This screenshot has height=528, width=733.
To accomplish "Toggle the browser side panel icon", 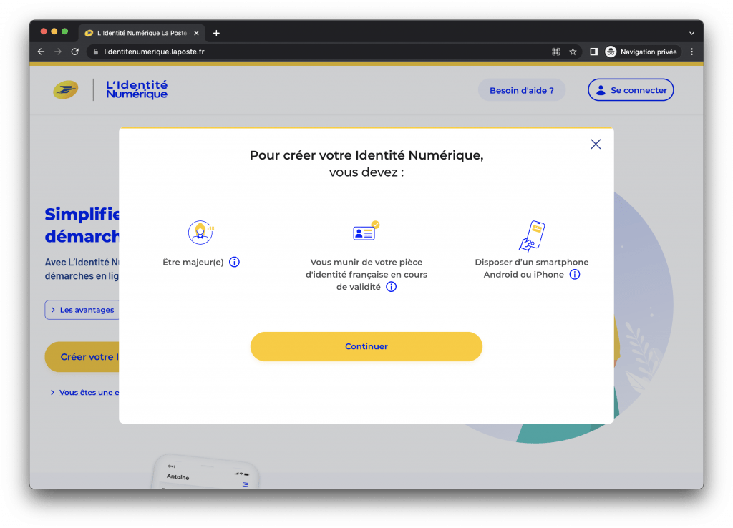I will pyautogui.click(x=593, y=52).
